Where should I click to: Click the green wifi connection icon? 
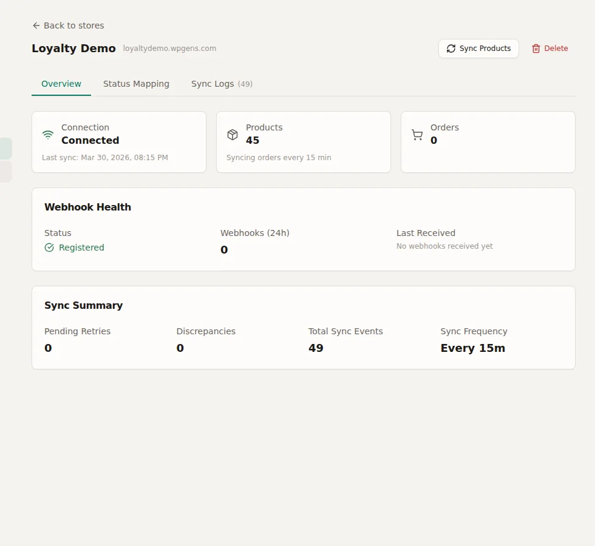click(48, 135)
